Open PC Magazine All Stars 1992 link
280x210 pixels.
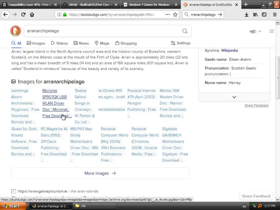[54, 144]
